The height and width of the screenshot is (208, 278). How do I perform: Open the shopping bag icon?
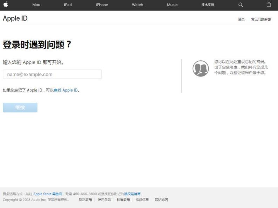point(269,5)
